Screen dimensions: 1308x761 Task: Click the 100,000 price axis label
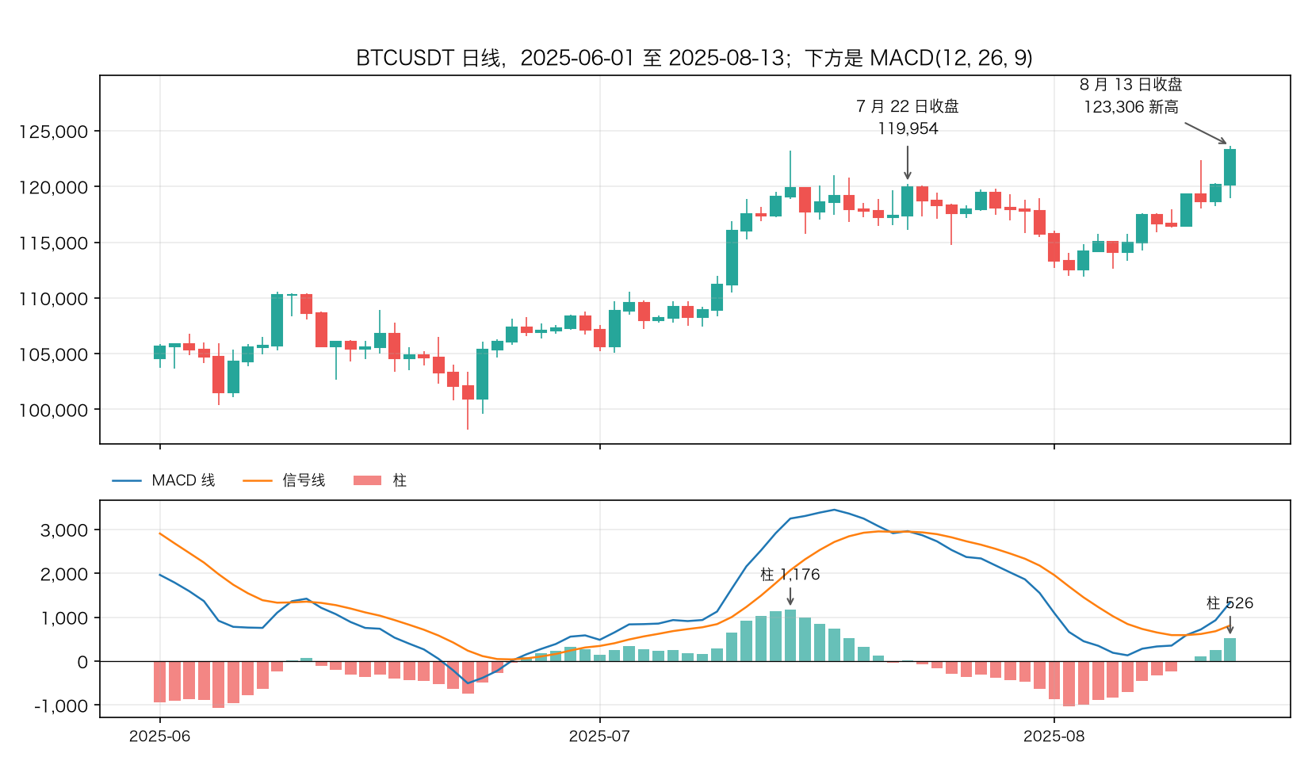53,411
